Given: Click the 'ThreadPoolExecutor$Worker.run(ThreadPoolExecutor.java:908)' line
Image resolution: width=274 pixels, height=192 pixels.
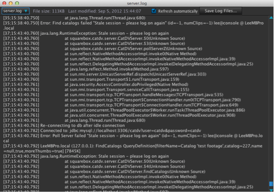Looking at the screenshot, I should (119, 115).
